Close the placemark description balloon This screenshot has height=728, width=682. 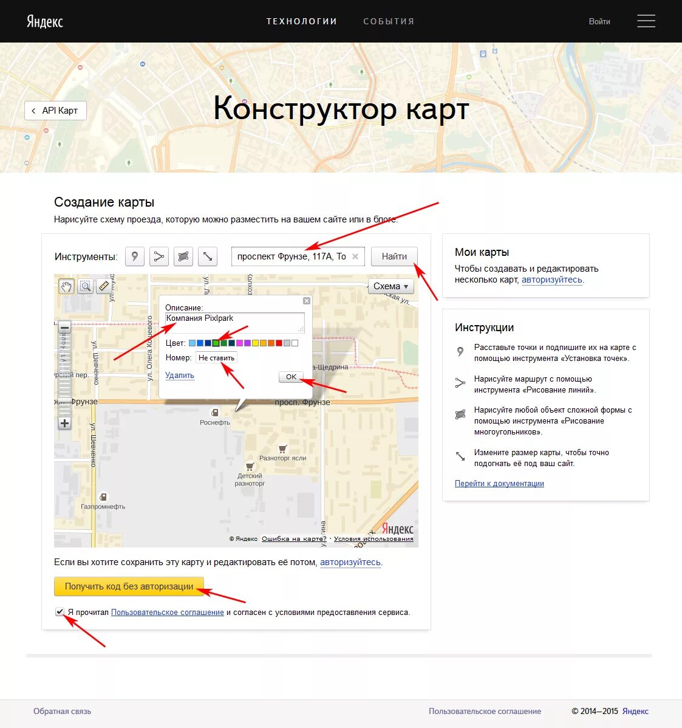307,301
